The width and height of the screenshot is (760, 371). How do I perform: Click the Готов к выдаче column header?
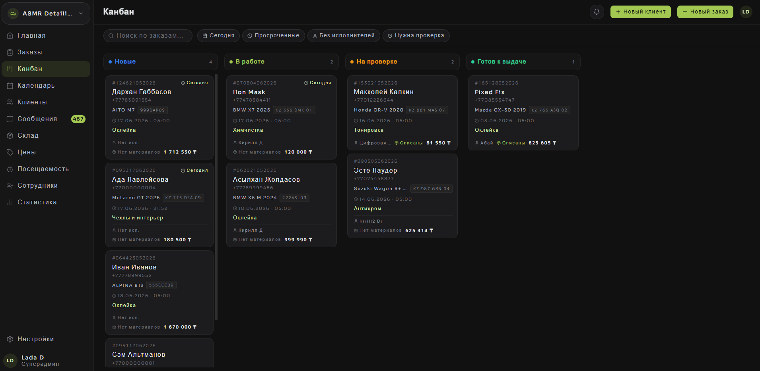(523, 62)
